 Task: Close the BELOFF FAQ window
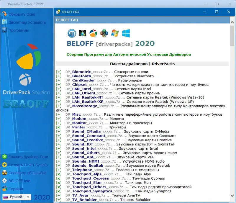229,12
